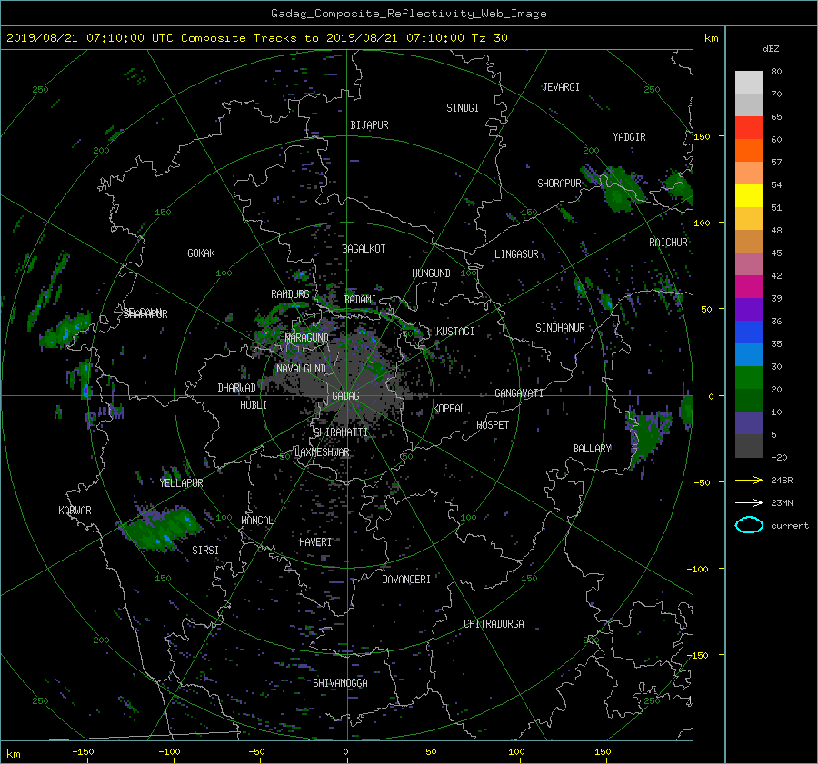Click the SINDGI city label
The height and width of the screenshot is (764, 818).
click(x=463, y=108)
